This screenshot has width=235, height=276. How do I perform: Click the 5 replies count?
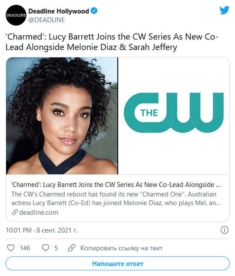pyautogui.click(x=56, y=248)
